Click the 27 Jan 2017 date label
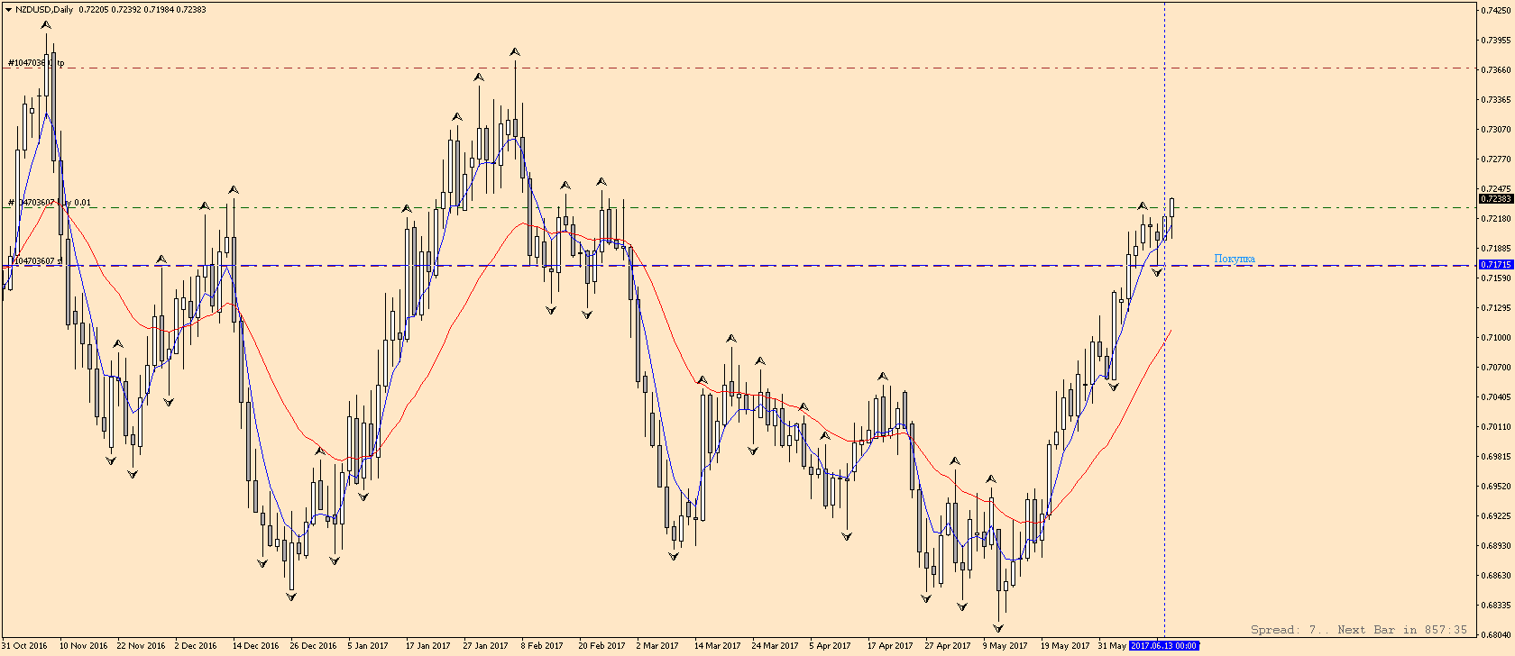Image resolution: width=1515 pixels, height=656 pixels. pyautogui.click(x=485, y=646)
